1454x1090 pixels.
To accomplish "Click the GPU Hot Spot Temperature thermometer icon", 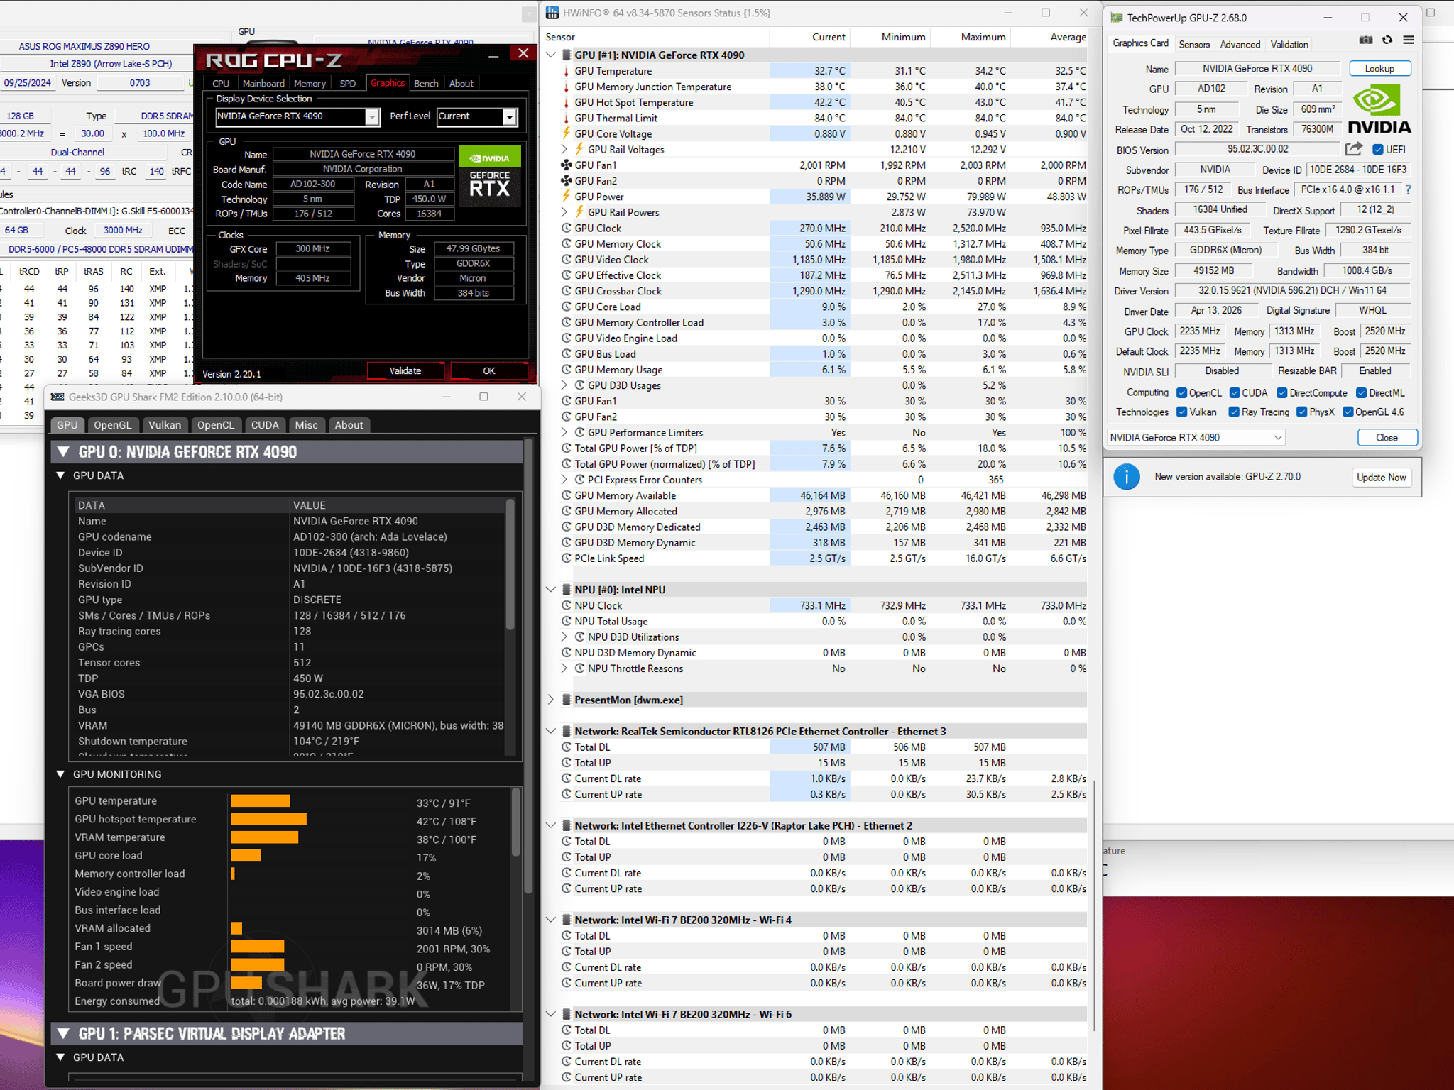I will pyautogui.click(x=566, y=102).
